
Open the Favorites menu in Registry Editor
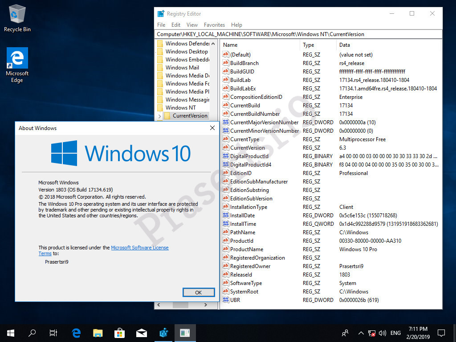tap(214, 25)
